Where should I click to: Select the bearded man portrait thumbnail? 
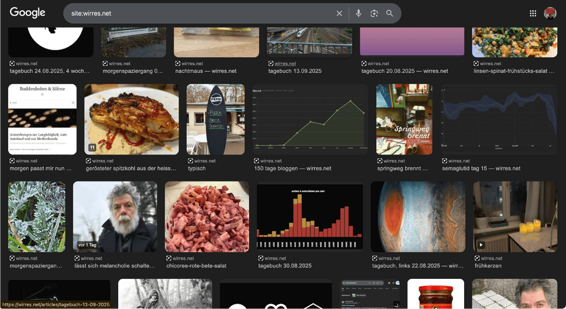click(115, 217)
